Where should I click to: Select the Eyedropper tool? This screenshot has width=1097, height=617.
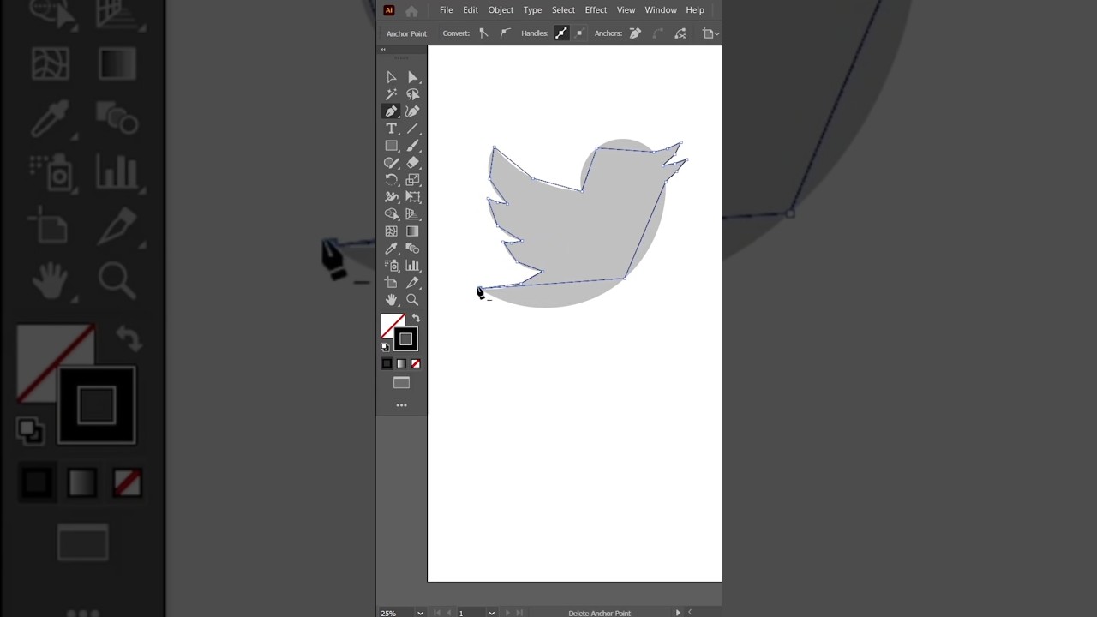pyautogui.click(x=391, y=249)
